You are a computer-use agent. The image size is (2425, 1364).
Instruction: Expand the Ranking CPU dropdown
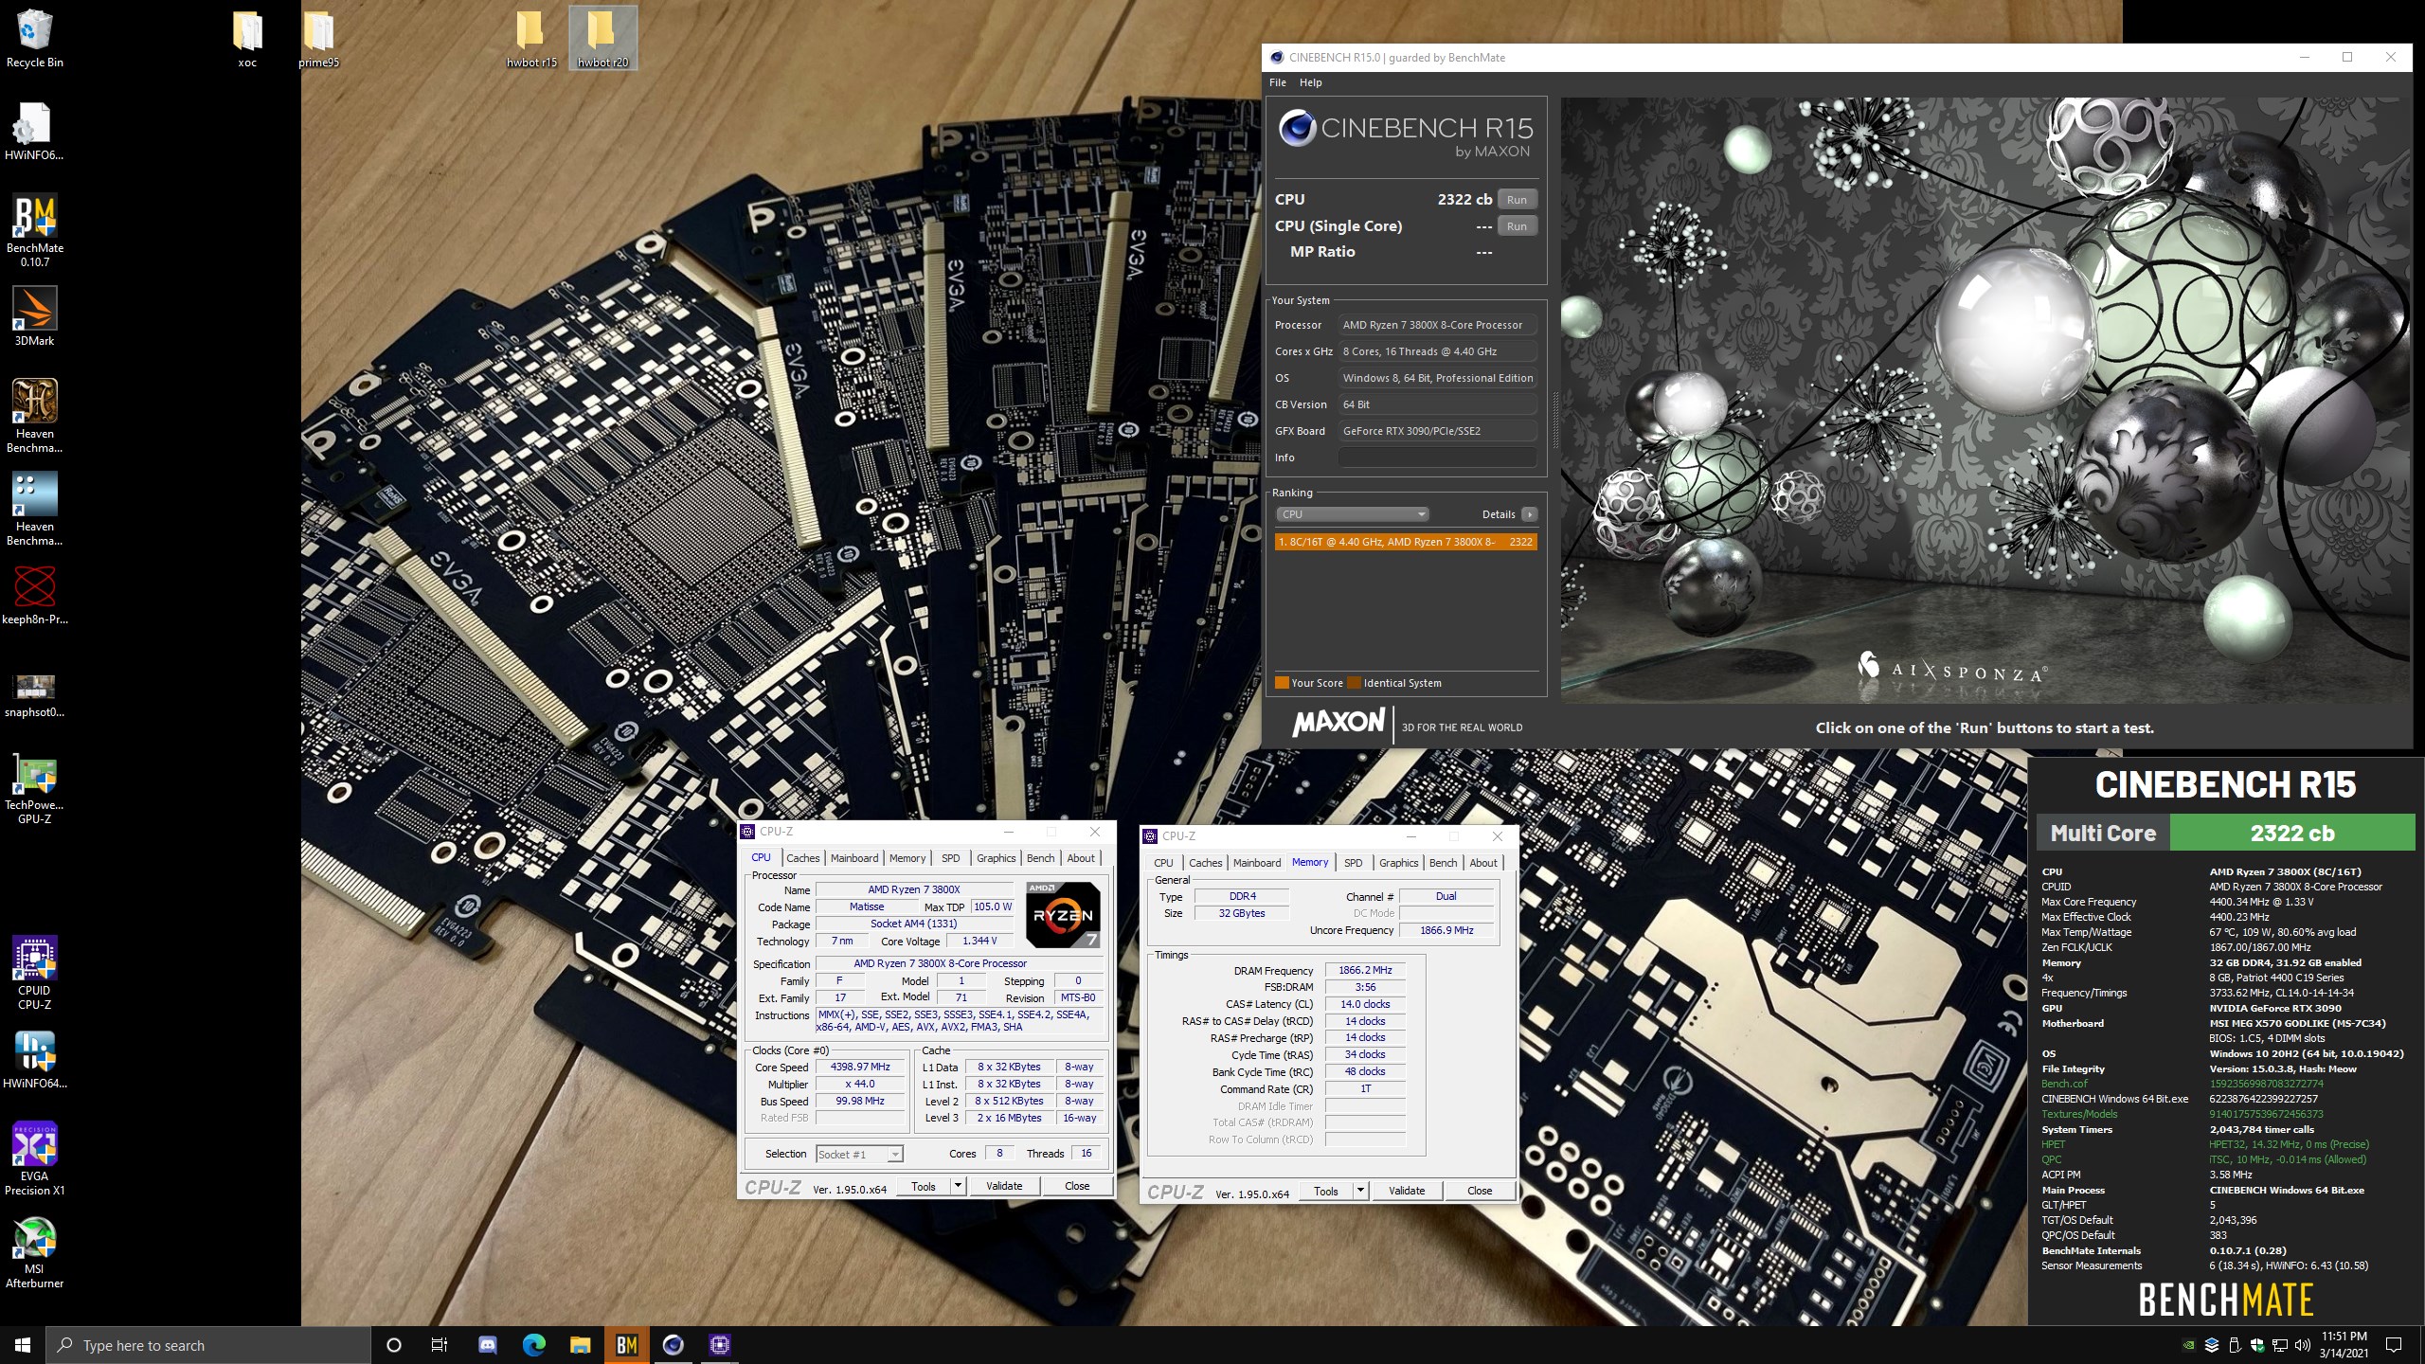click(x=1352, y=514)
